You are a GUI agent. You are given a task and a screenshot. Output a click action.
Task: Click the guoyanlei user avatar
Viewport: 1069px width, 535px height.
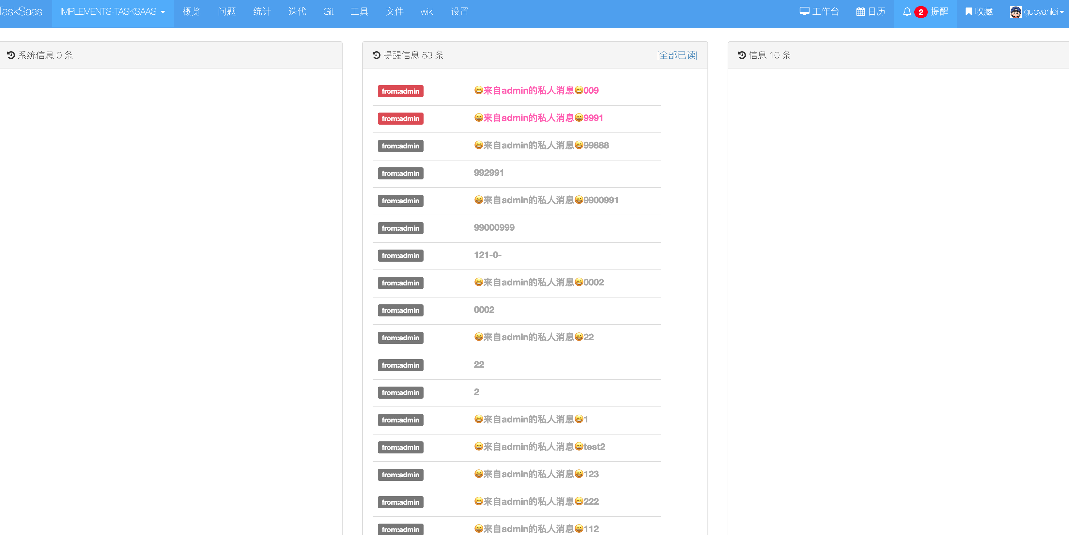[x=1015, y=12]
